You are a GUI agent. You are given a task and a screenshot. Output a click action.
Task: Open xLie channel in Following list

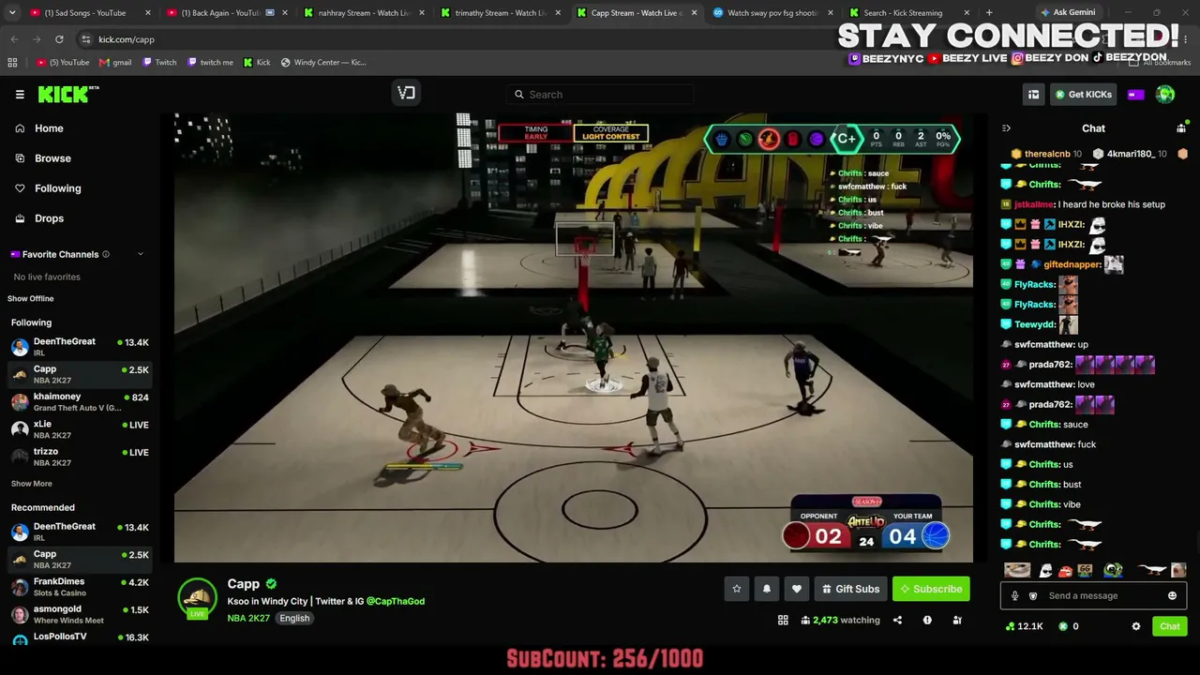click(x=80, y=428)
